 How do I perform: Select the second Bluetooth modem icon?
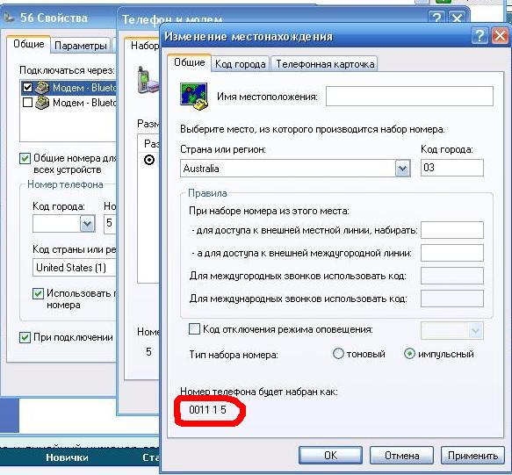coord(42,103)
